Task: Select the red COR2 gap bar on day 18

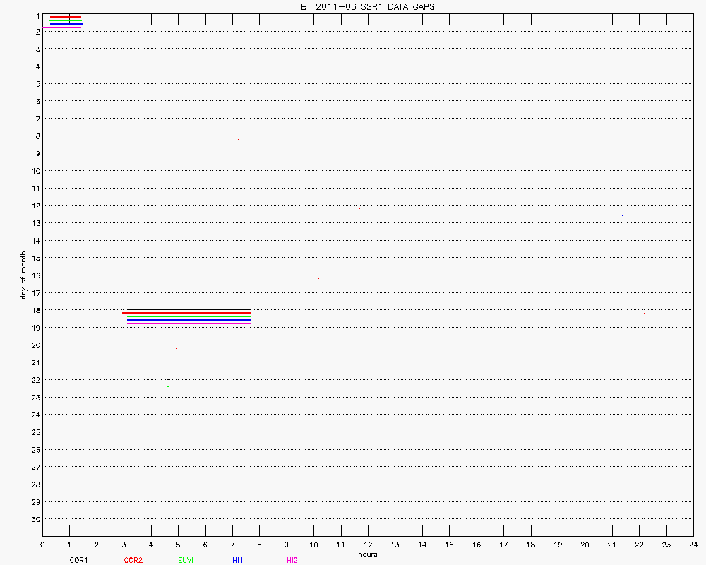Action: [186, 312]
